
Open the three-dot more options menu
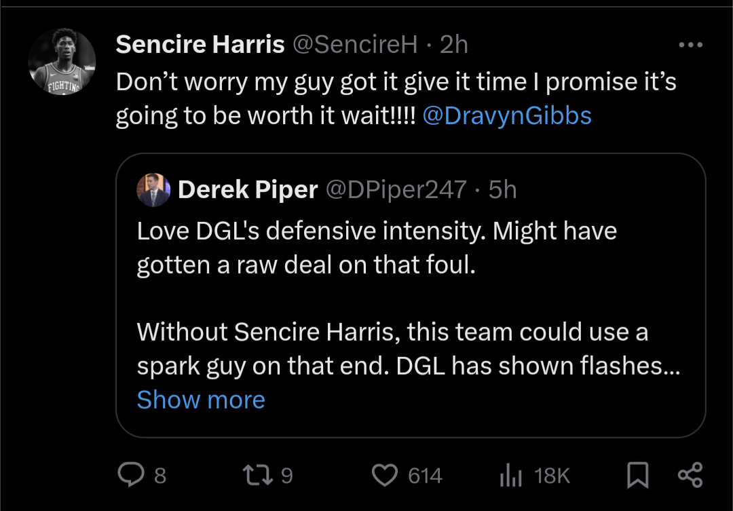click(x=691, y=45)
